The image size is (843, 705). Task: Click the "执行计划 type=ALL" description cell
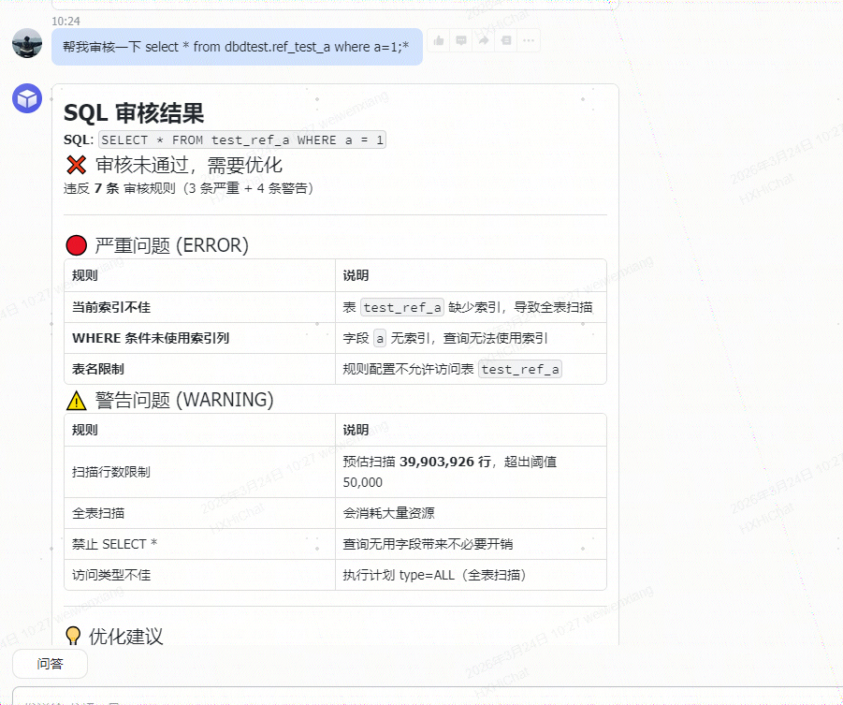[471, 575]
